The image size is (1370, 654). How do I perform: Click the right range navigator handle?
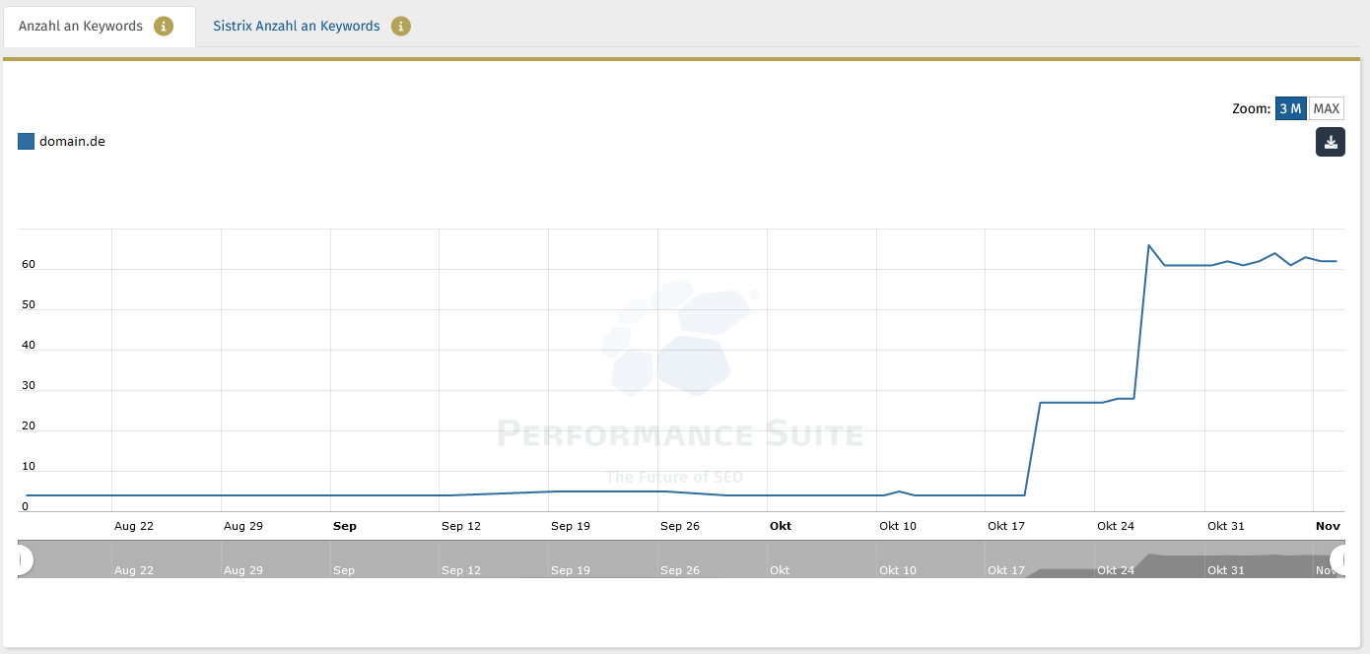[x=1340, y=559]
